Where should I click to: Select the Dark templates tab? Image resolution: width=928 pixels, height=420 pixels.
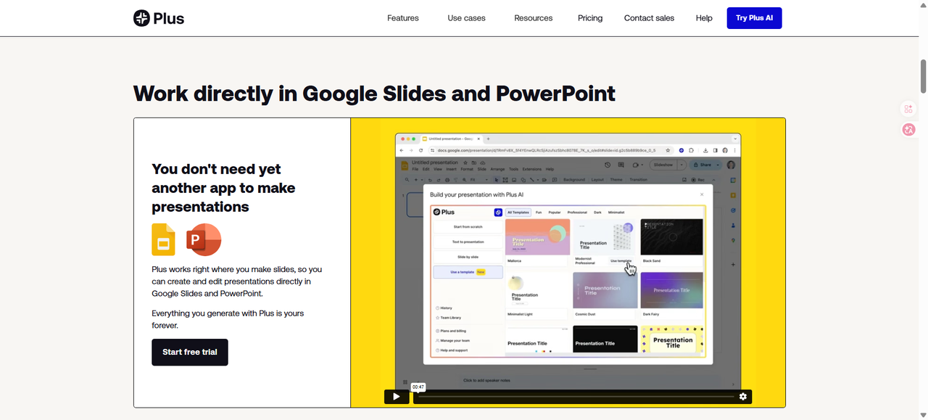597,213
